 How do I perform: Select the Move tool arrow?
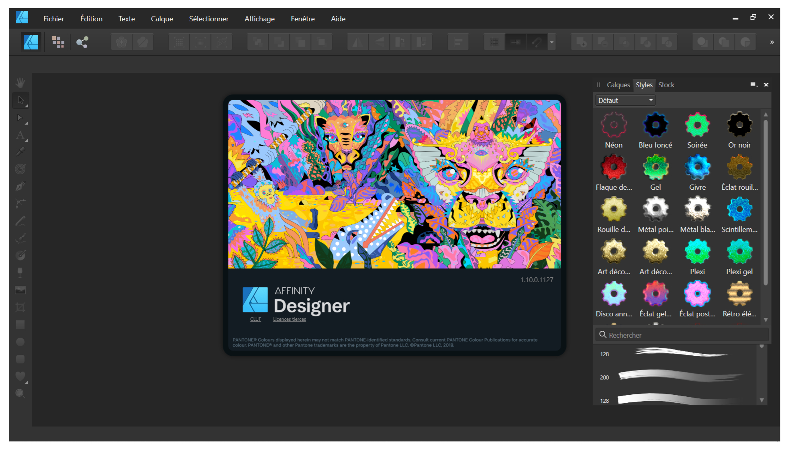20,100
